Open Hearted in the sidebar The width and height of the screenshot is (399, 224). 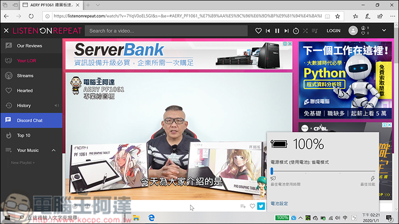[x=31, y=91]
